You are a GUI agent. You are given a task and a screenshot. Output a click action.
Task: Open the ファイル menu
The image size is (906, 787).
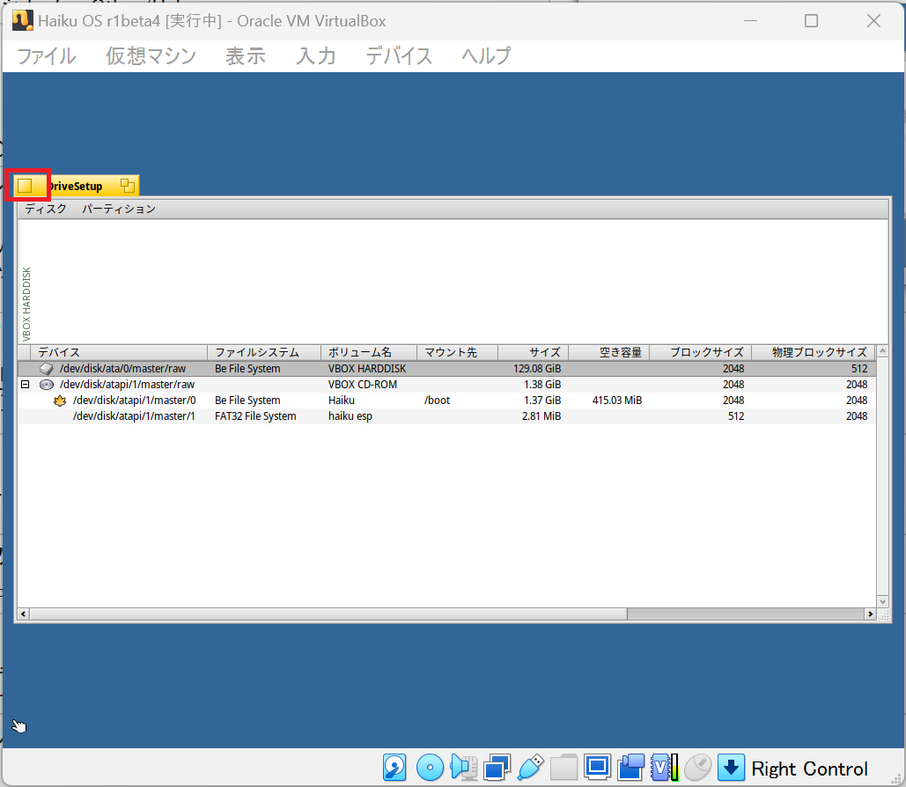click(46, 56)
